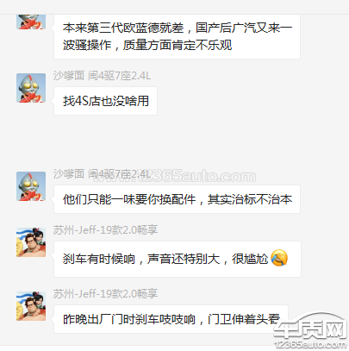
Task: Click the laughing-crying emoji in the brake message
Action: tap(279, 258)
